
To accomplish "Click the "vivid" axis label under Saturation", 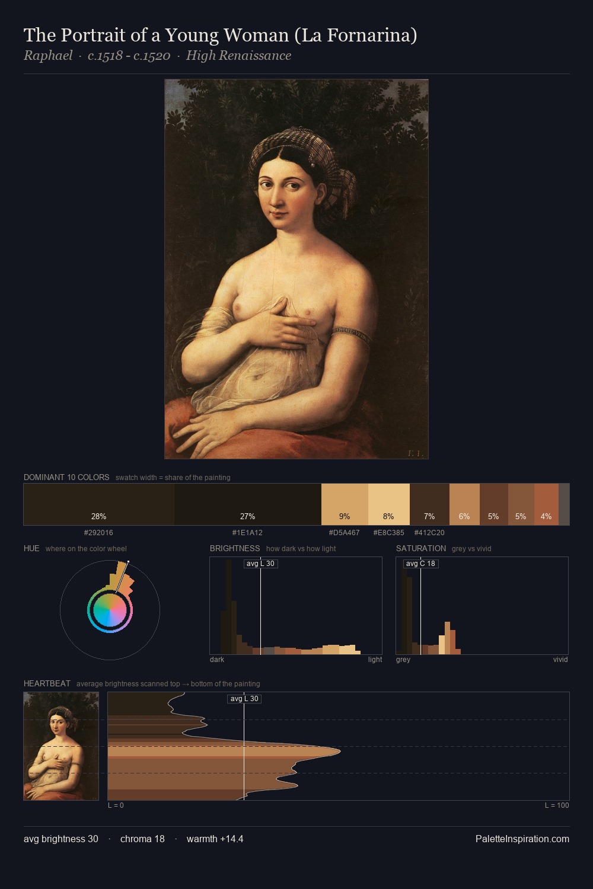I will pyautogui.click(x=560, y=660).
